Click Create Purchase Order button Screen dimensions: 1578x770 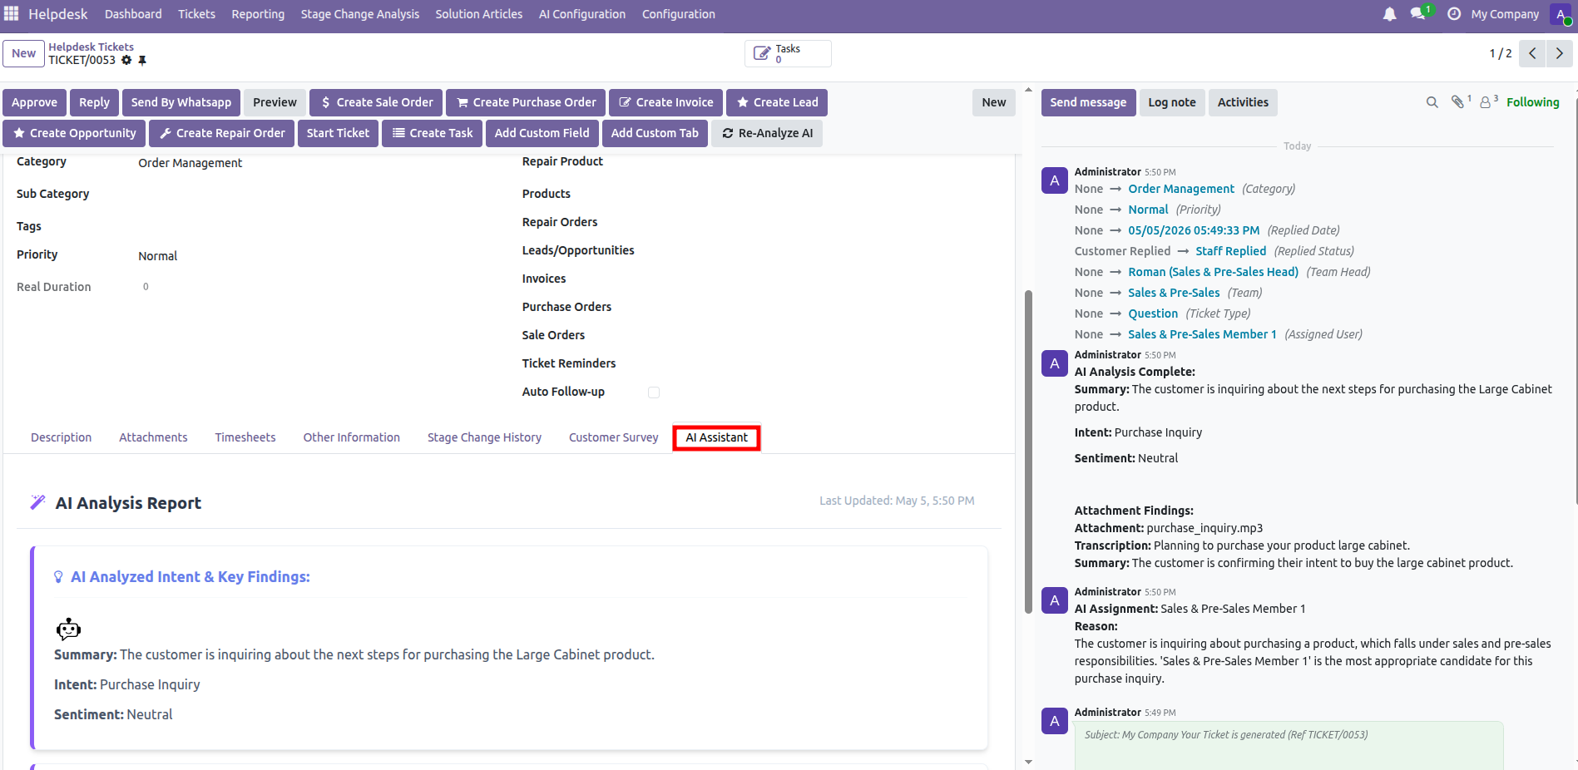tap(526, 102)
